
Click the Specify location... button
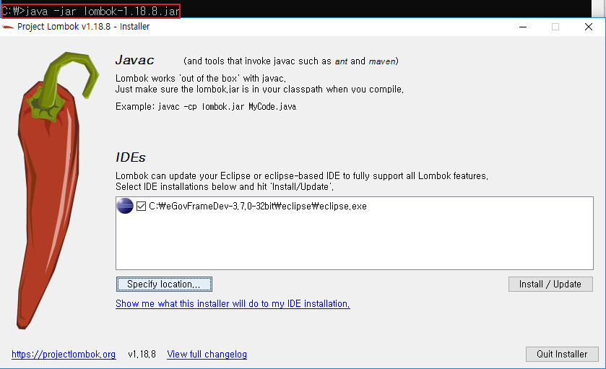[164, 284]
